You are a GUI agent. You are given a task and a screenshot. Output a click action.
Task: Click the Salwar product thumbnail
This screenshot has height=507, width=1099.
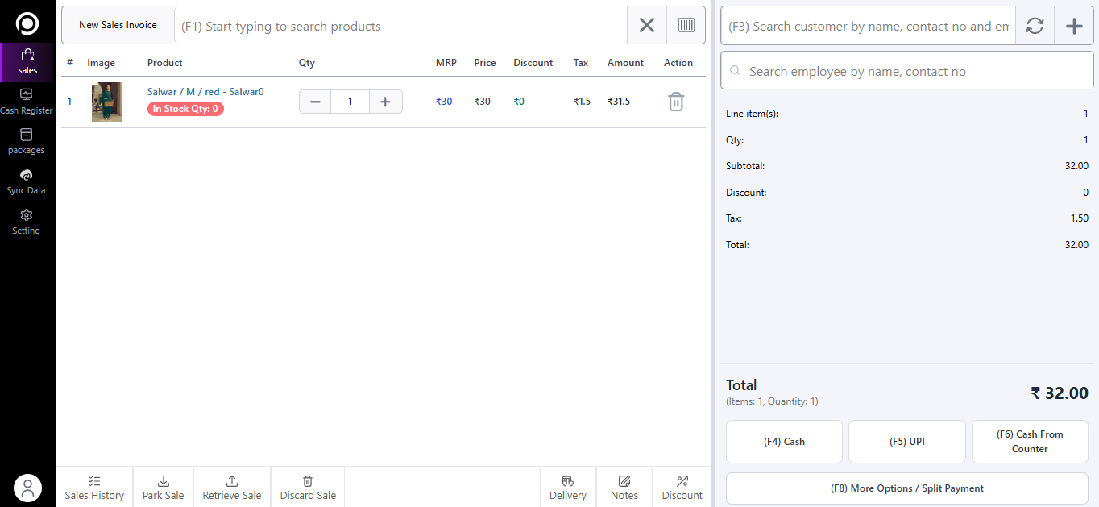tap(106, 102)
